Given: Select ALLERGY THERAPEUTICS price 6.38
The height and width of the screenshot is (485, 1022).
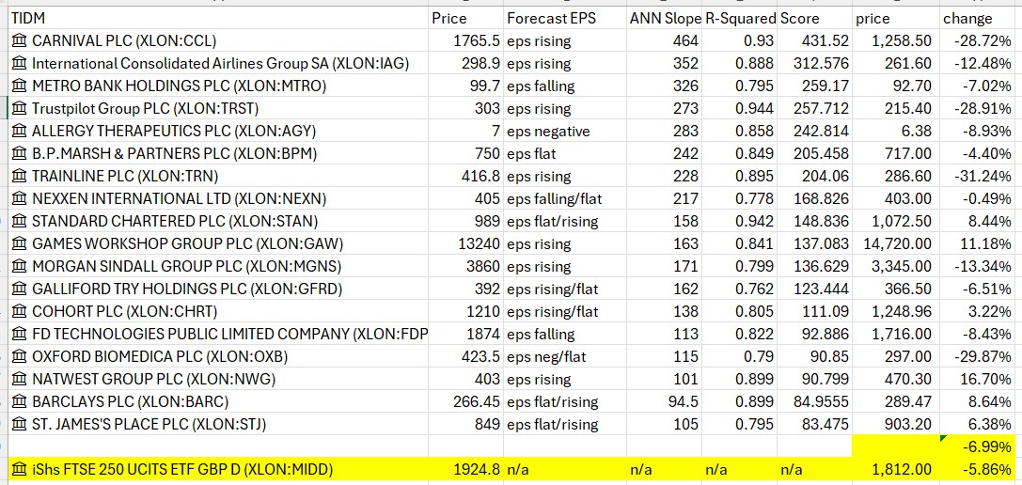Looking at the screenshot, I should (896, 132).
